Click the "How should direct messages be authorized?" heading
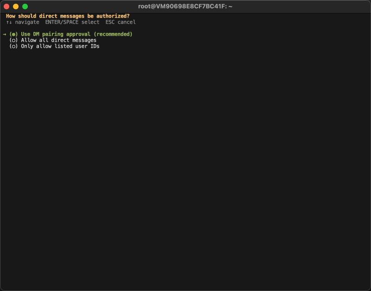The image size is (371, 291). tap(68, 16)
